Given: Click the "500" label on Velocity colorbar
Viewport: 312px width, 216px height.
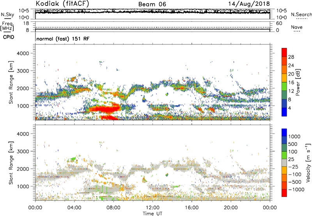Looking at the screenshot, I should pyautogui.click(x=293, y=144).
